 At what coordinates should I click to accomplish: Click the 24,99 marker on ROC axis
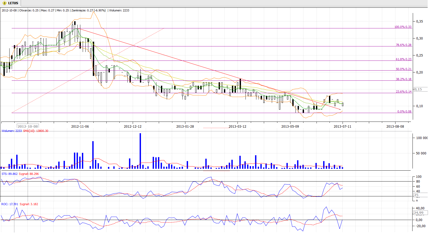419,213
